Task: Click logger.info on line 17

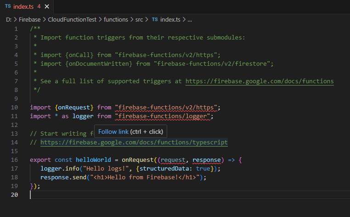Action: pyautogui.click(x=60, y=169)
